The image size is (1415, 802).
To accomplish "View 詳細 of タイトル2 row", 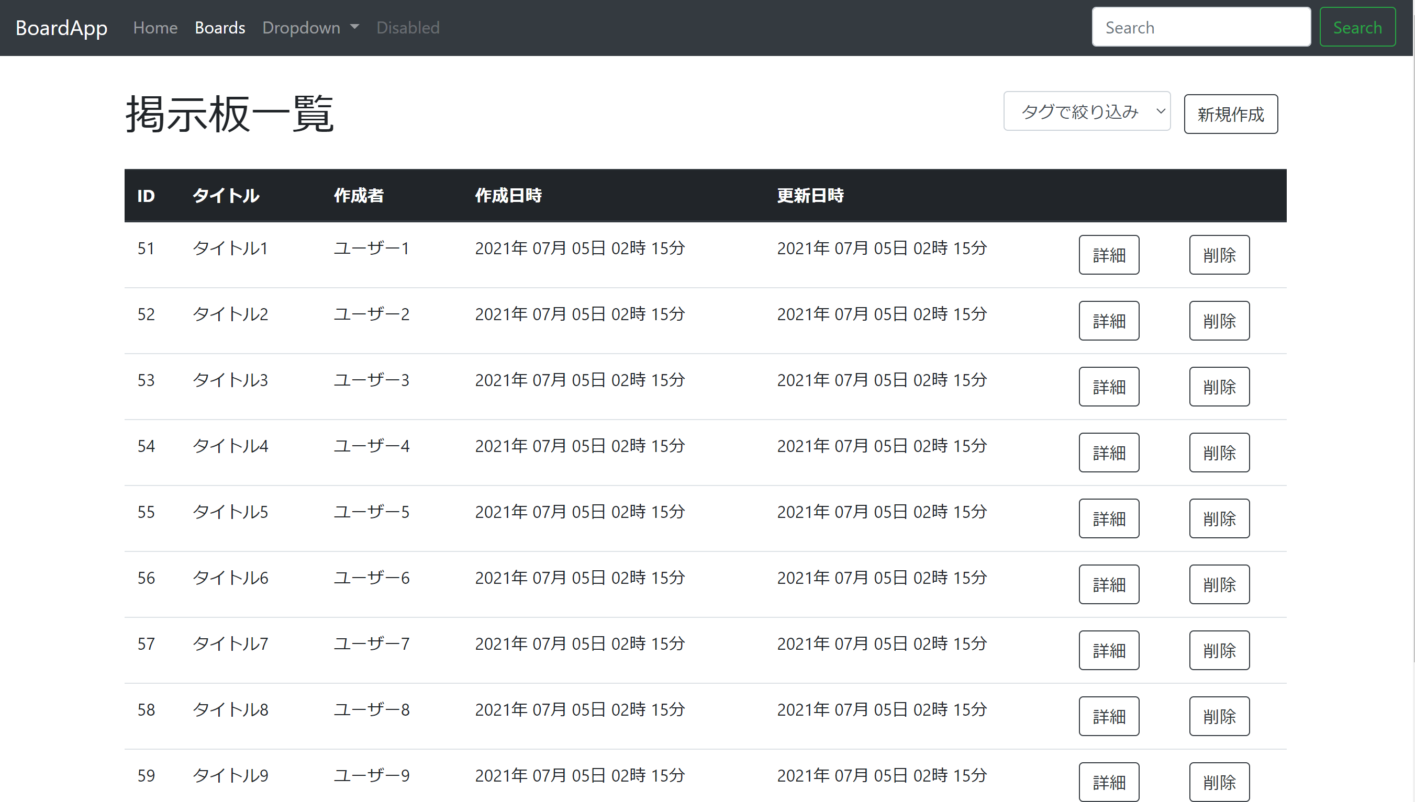I will pos(1108,321).
